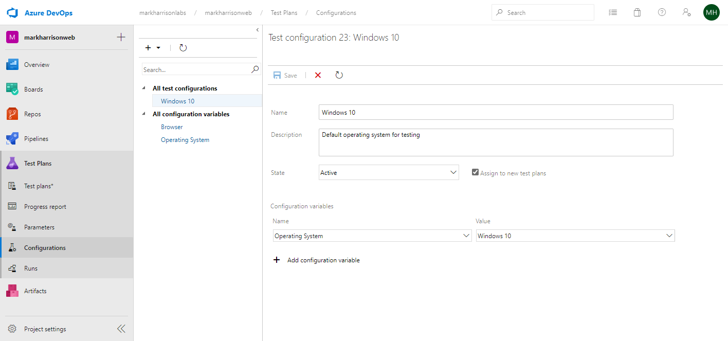Select the Browser configuration variable
The width and height of the screenshot is (728, 341).
pyautogui.click(x=172, y=127)
